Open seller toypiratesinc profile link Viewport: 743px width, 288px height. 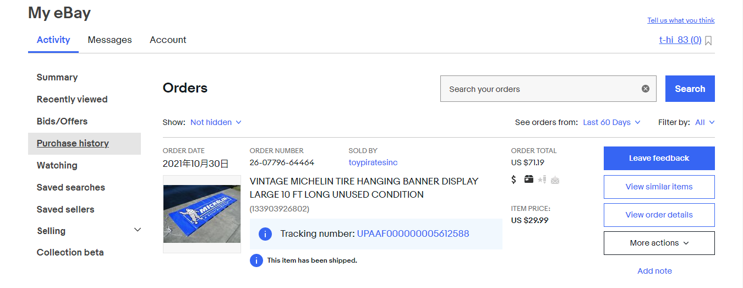pyautogui.click(x=373, y=162)
